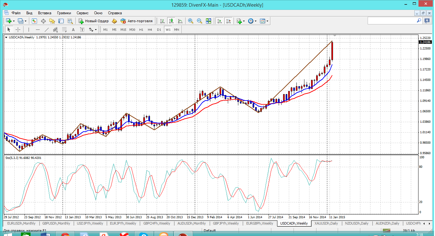Switch to the XAUUSDh,Daily chart tab
The width and height of the screenshot is (435, 236).
click(326, 223)
